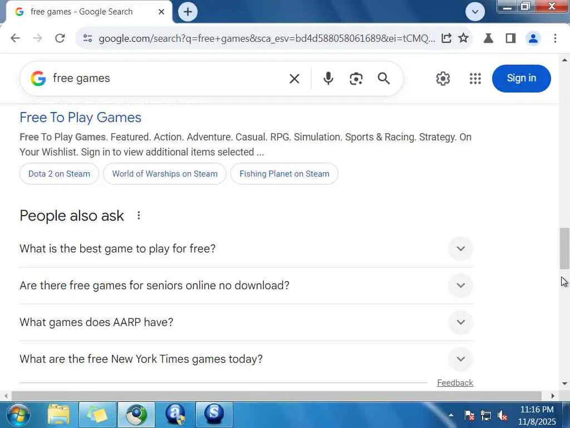Screen dimensions: 570x428
Task: Close the free games Google Search tab
Action: pyautogui.click(x=161, y=12)
